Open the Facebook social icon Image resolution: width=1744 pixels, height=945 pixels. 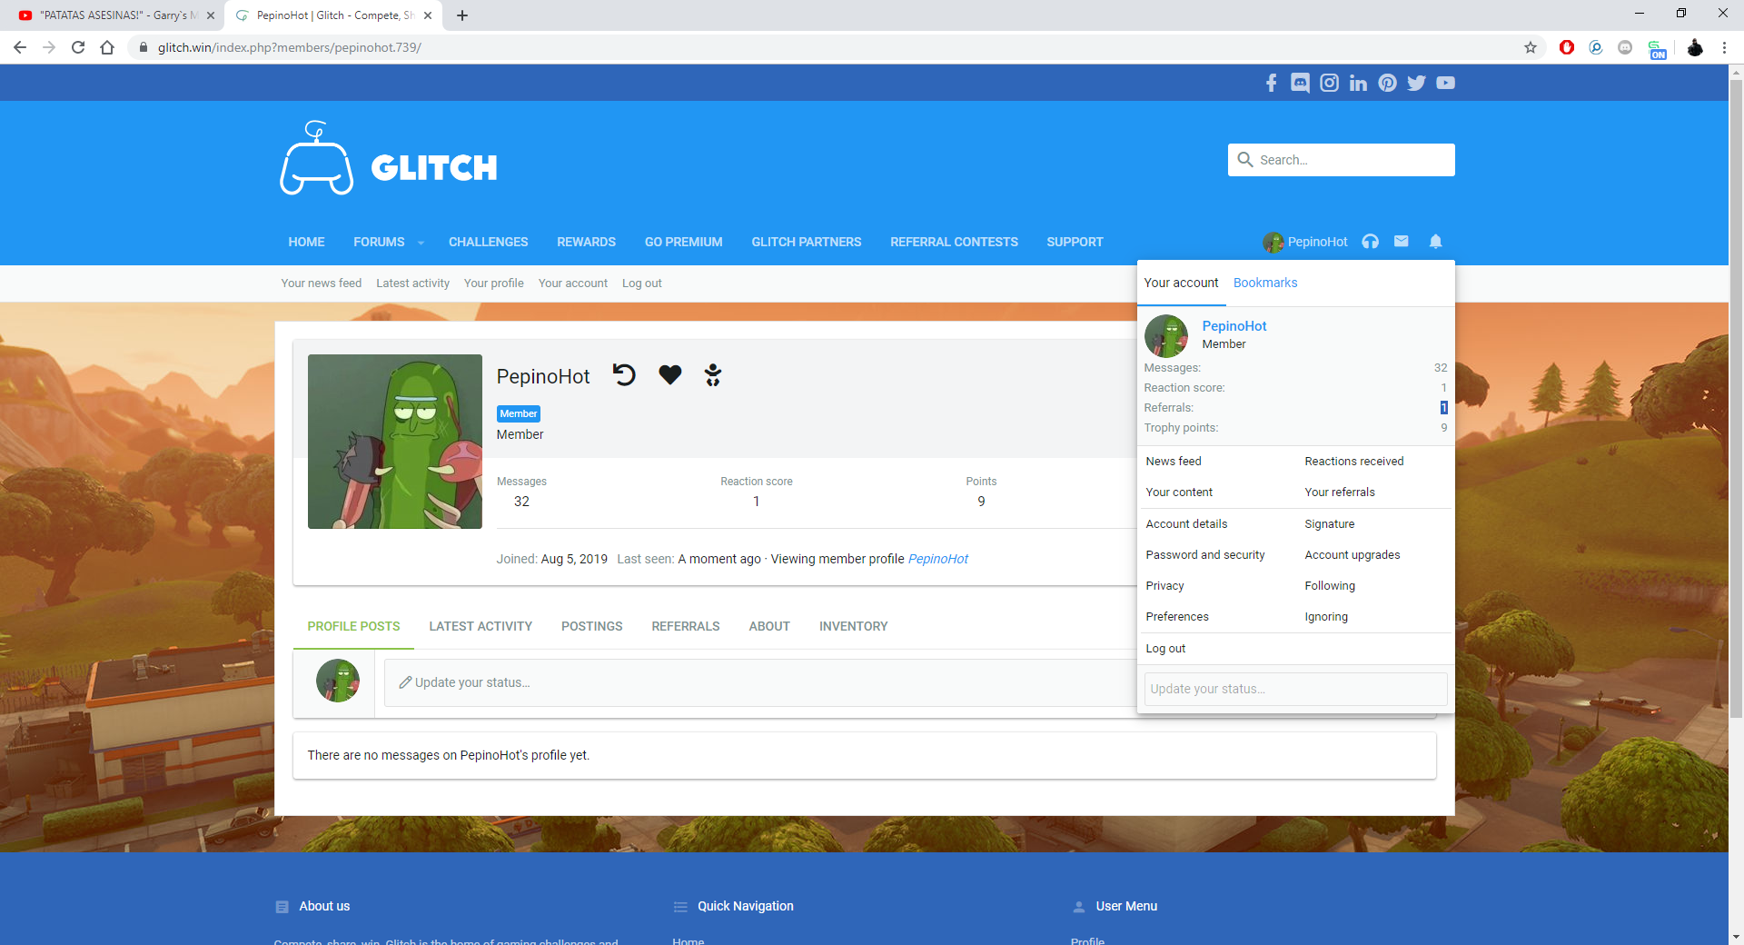tap(1271, 84)
